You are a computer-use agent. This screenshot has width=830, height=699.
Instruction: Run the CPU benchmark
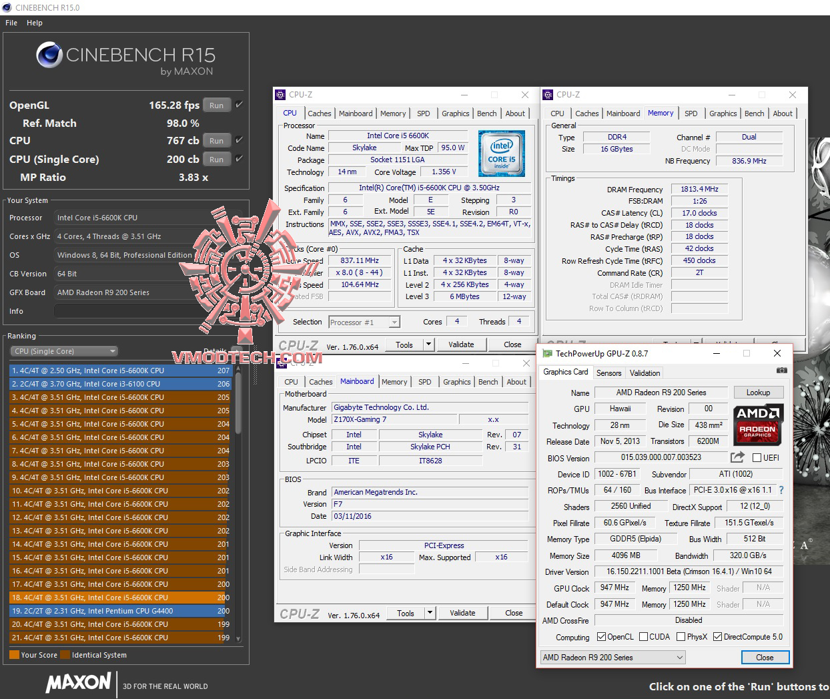(217, 140)
